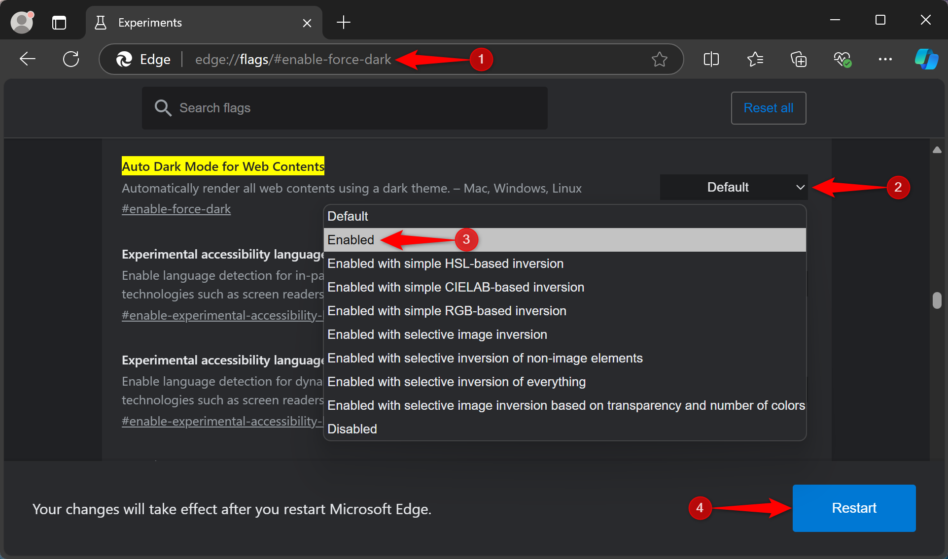Click the Restart button
This screenshot has width=948, height=559.
click(853, 508)
